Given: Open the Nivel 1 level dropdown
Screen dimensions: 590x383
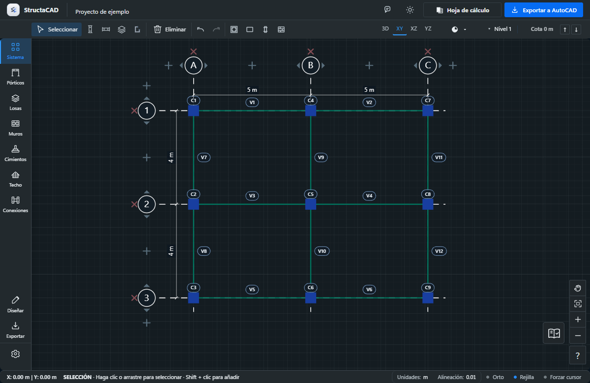Looking at the screenshot, I should click(500, 29).
